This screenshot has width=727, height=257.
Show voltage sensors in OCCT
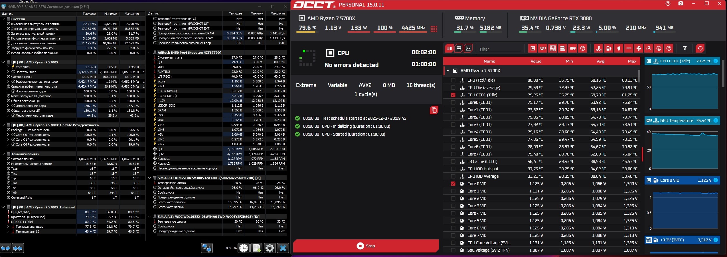[x=609, y=48]
